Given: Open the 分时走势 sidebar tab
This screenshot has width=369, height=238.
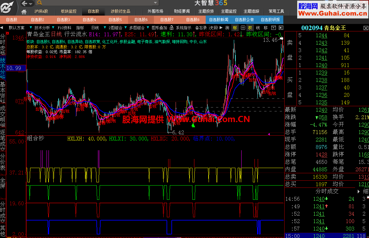Looking at the screenshot, I should [3, 44].
